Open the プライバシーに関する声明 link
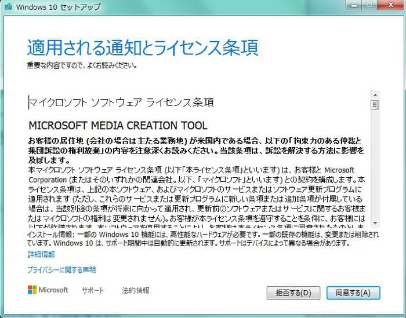The width and height of the screenshot is (406, 318). 61,270
